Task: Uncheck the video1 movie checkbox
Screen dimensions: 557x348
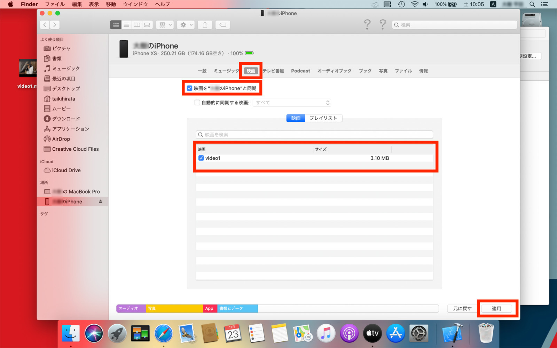Action: 201,158
